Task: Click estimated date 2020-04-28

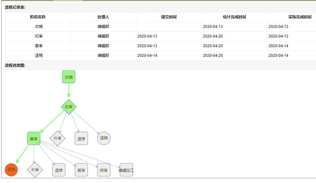Action: pyautogui.click(x=213, y=56)
